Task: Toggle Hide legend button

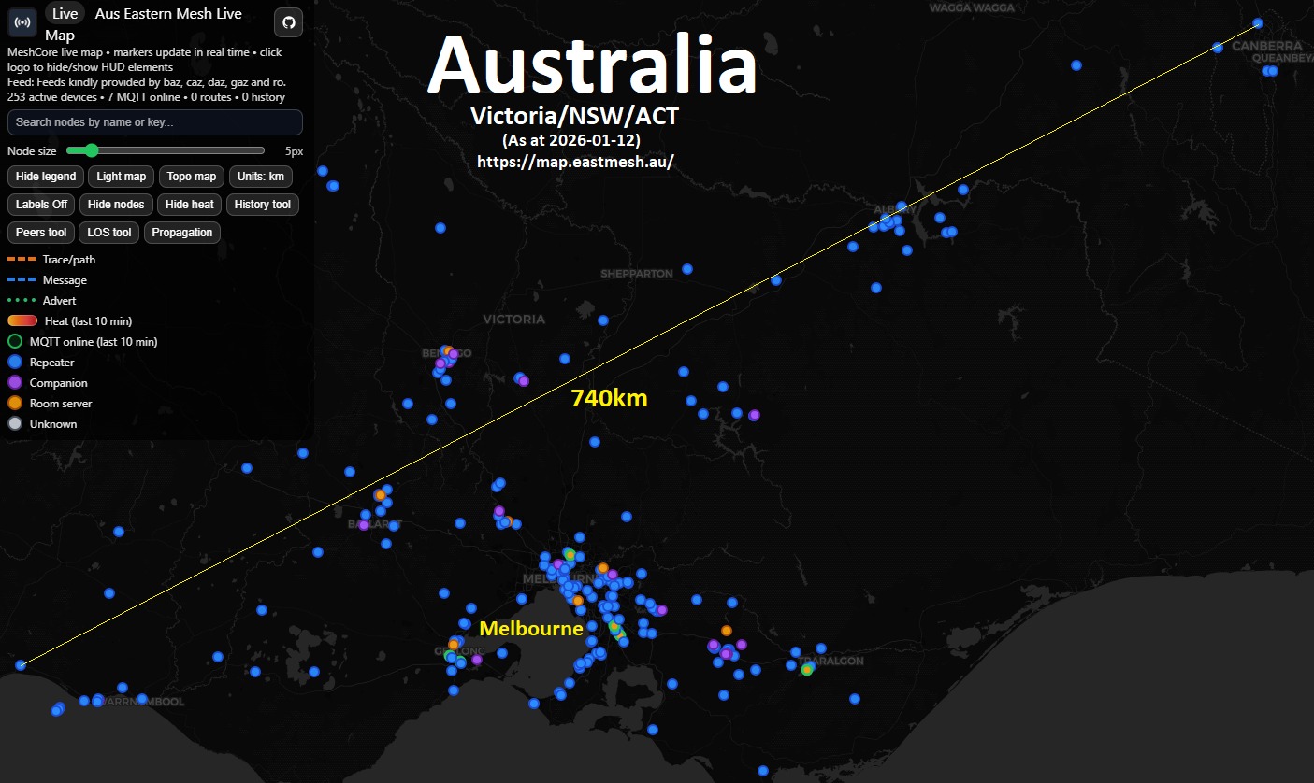Action: click(x=46, y=177)
